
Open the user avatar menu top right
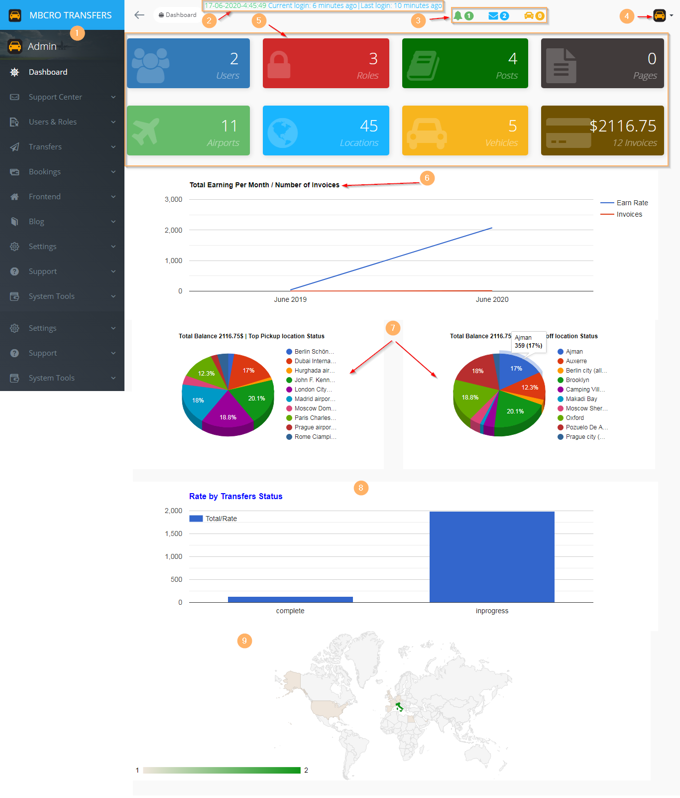pos(660,16)
